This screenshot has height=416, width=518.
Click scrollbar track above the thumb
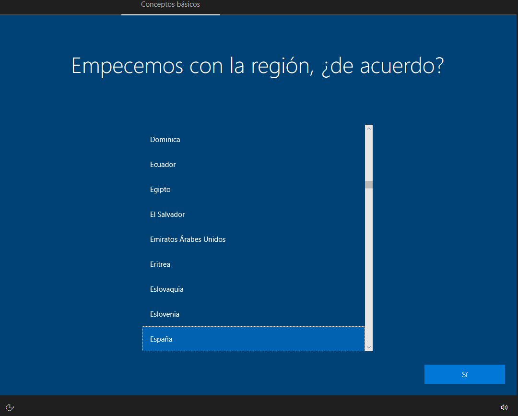coord(369,156)
